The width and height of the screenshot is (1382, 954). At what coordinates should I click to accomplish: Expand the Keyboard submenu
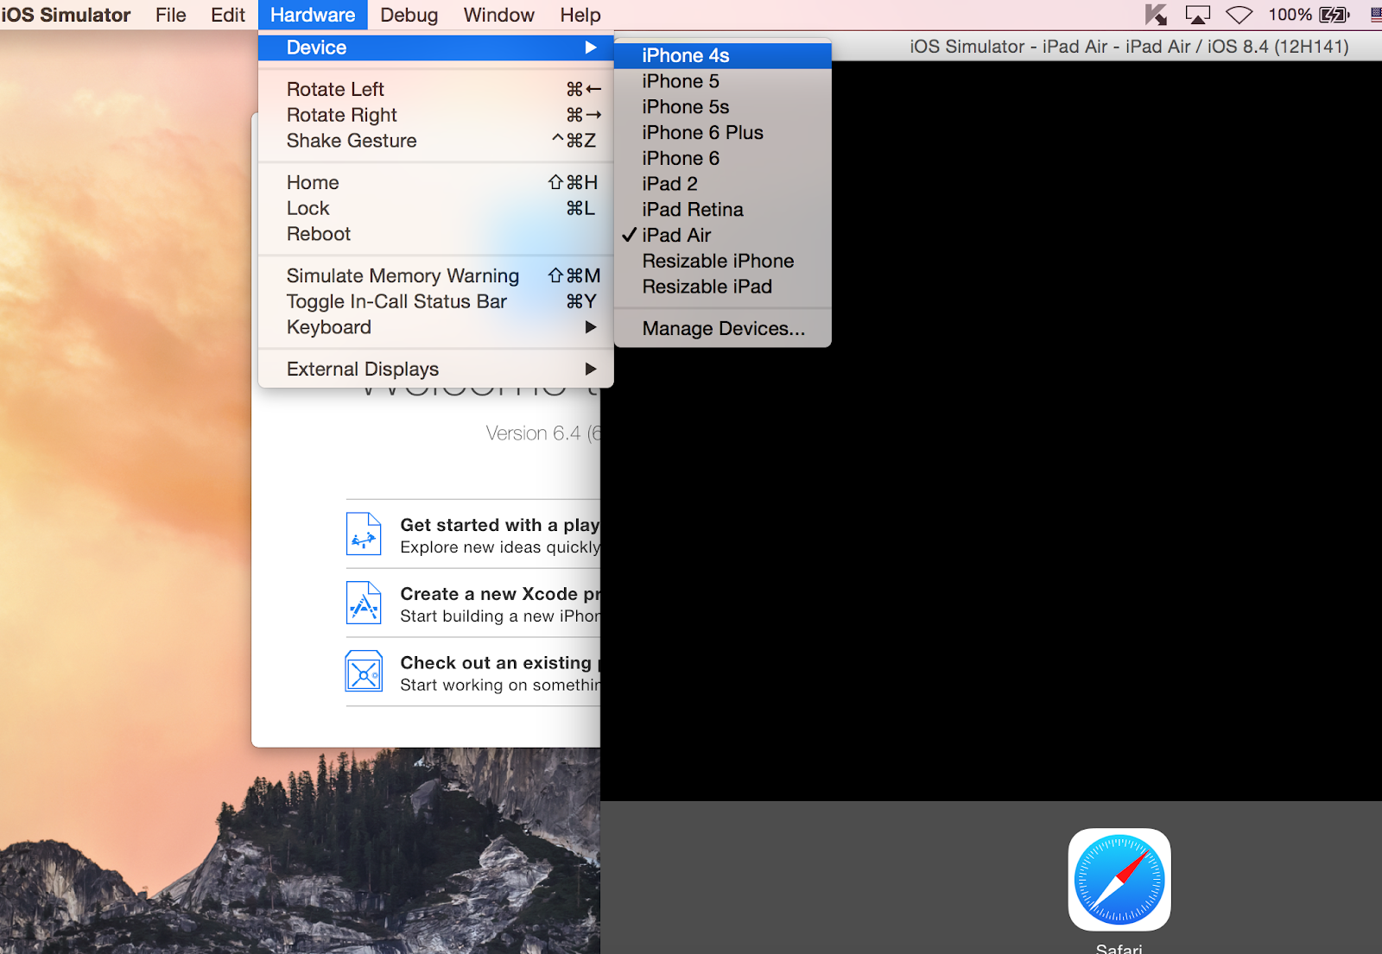coord(436,327)
